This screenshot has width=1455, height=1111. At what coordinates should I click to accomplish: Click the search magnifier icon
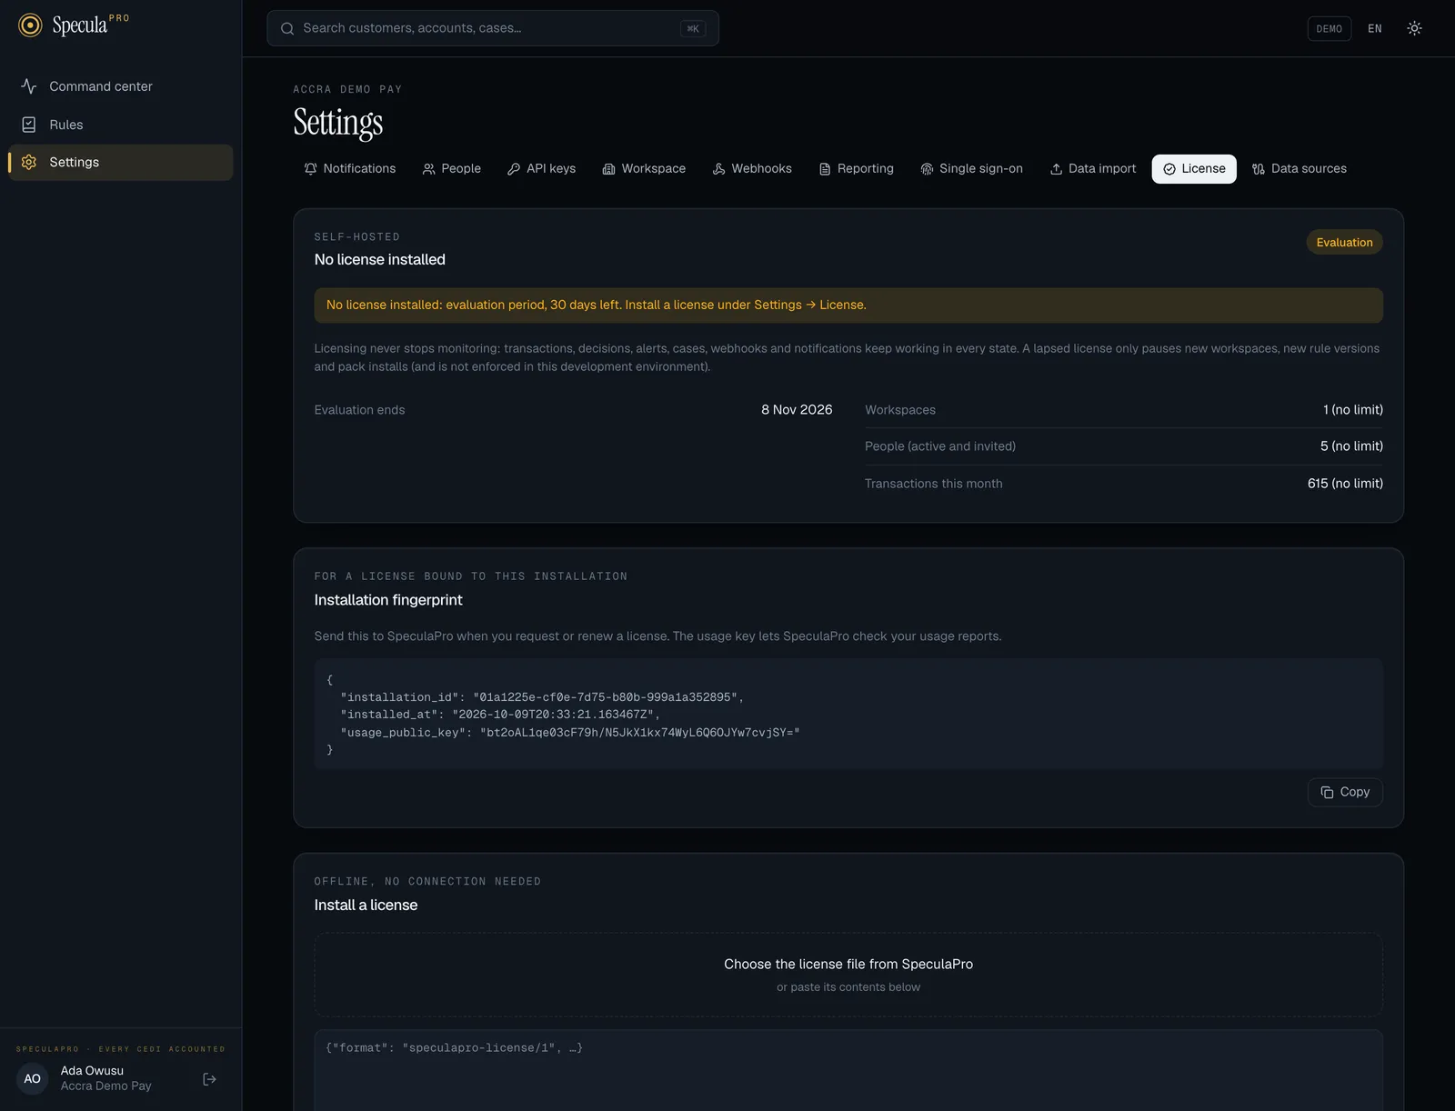(x=287, y=28)
